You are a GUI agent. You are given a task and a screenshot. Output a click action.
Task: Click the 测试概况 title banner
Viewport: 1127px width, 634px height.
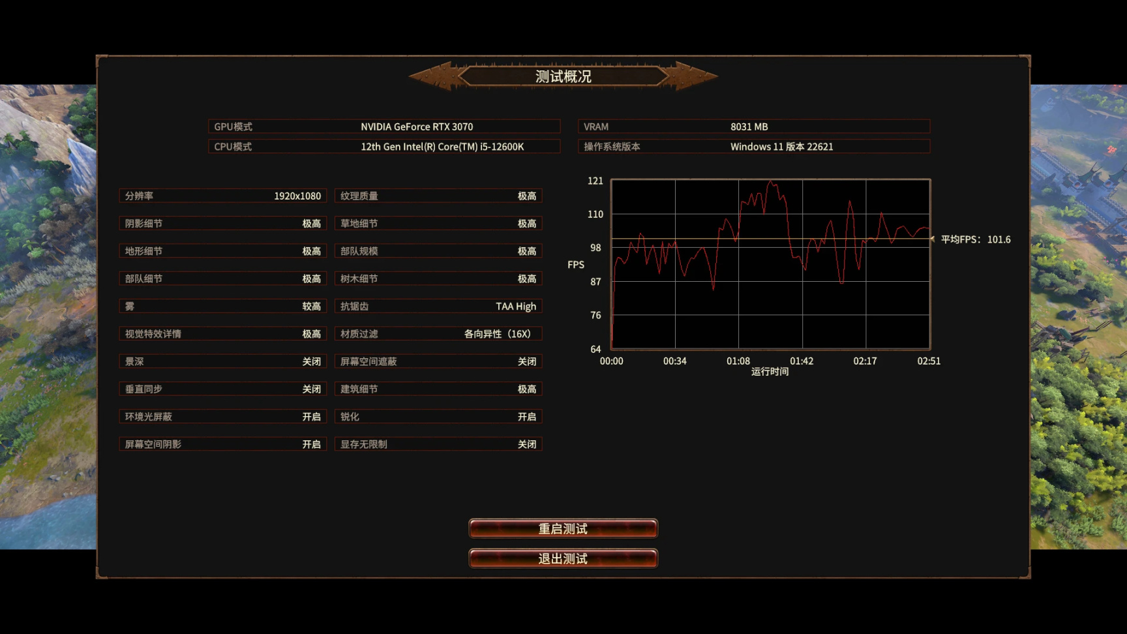pyautogui.click(x=563, y=76)
